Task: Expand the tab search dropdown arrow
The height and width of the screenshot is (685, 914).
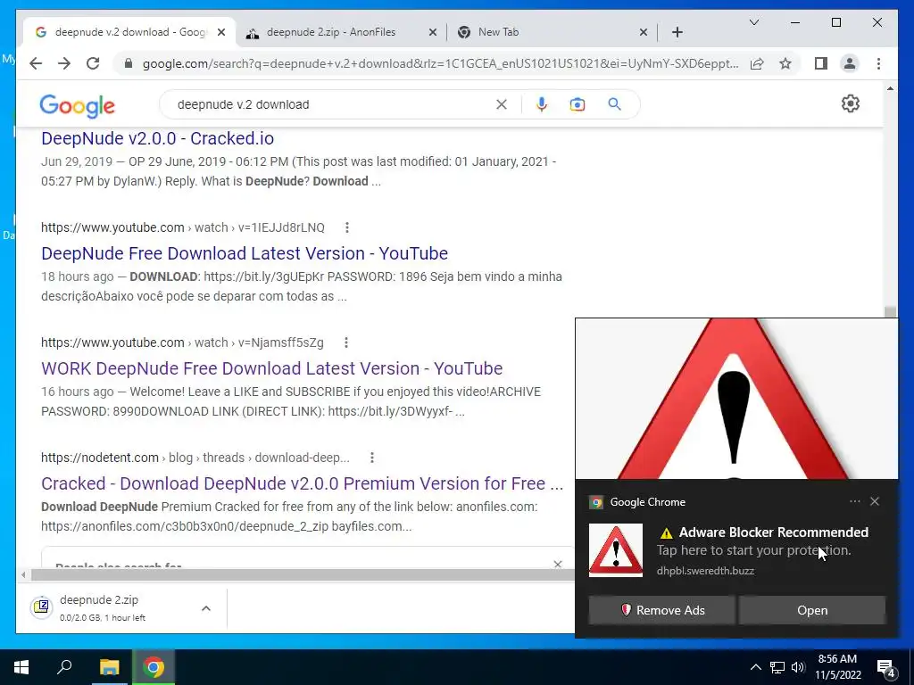Action: [753, 22]
